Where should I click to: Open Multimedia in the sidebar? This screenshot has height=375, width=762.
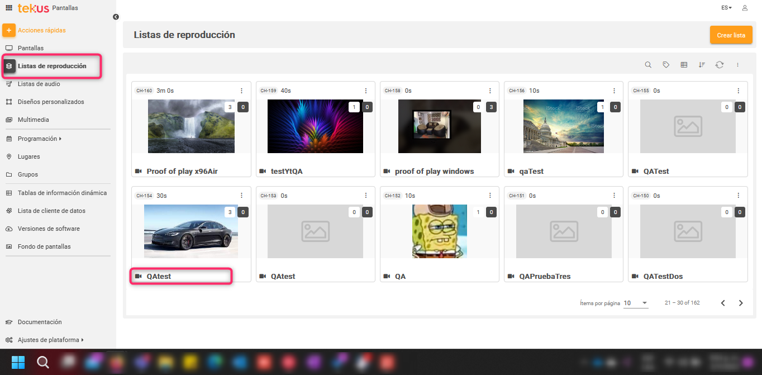click(x=33, y=120)
